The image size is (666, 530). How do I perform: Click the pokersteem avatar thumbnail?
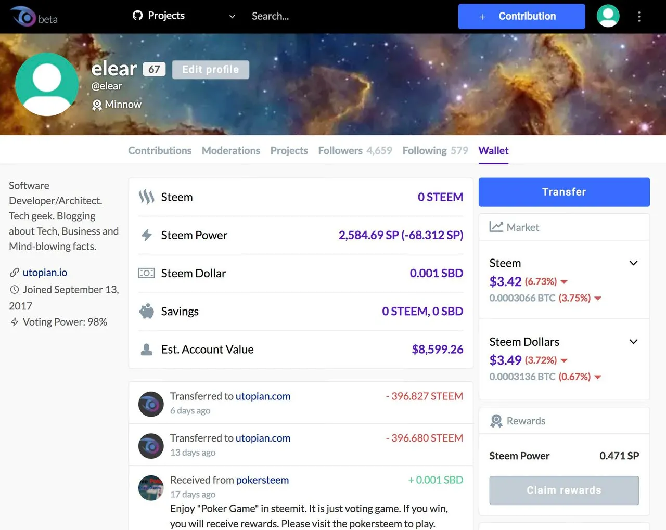[x=151, y=488]
